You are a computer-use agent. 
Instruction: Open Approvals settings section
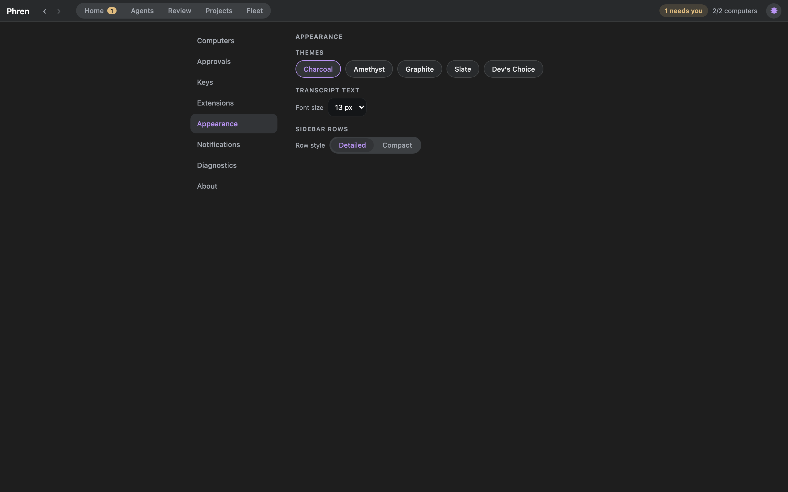coord(234,61)
